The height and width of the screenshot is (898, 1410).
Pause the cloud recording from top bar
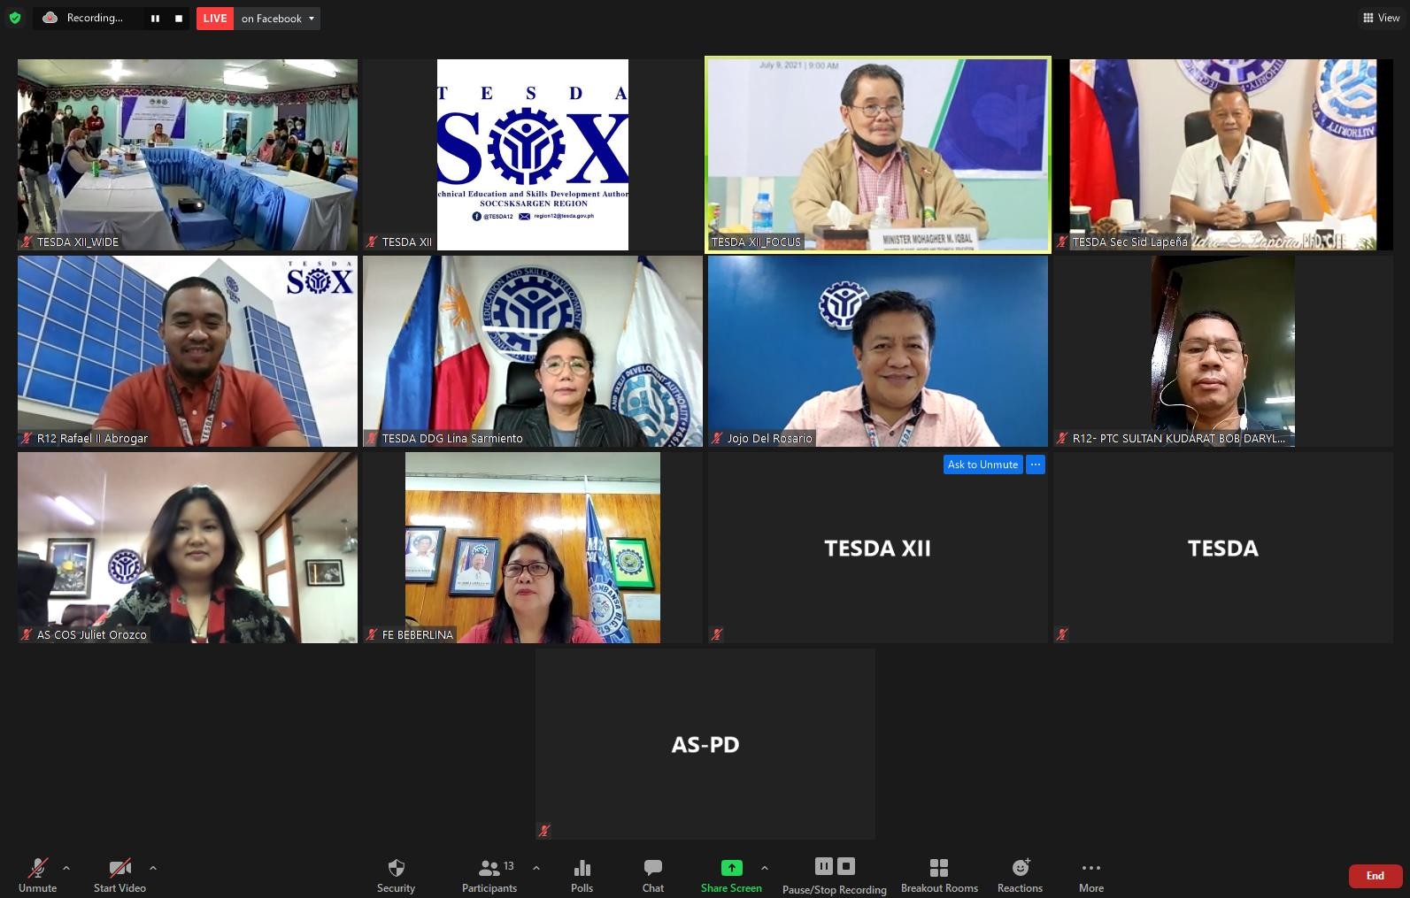(x=155, y=19)
